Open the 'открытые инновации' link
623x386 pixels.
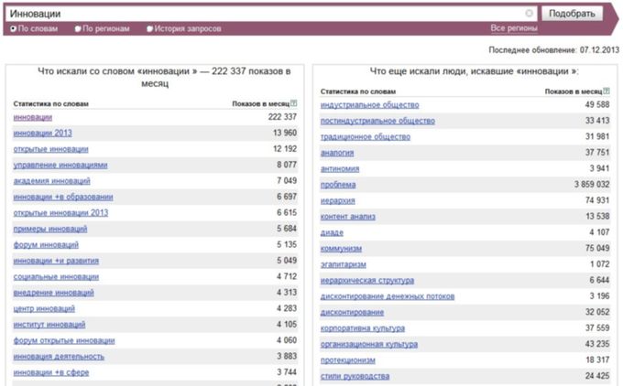[x=51, y=149]
